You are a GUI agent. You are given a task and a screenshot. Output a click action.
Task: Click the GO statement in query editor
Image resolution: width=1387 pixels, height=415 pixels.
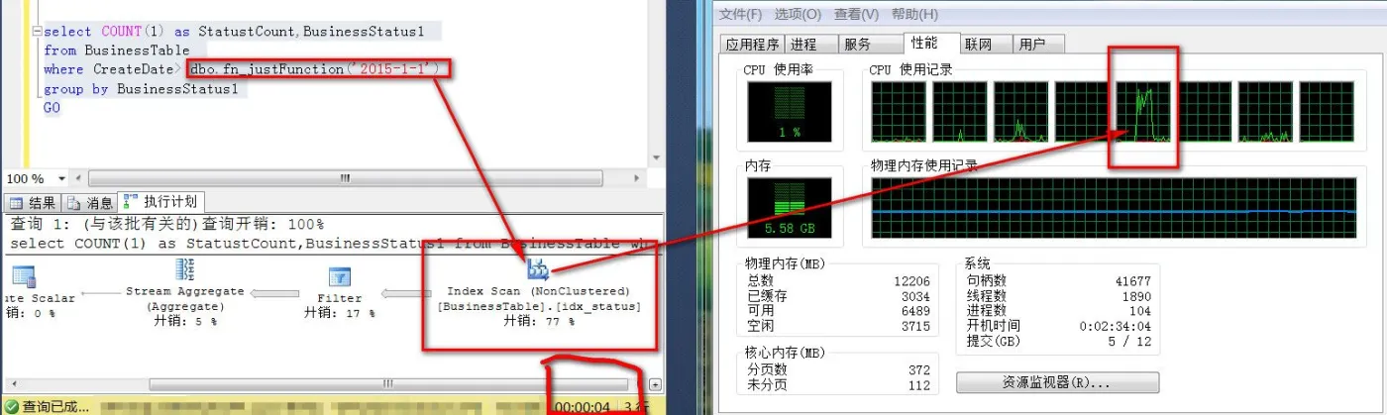tap(52, 107)
